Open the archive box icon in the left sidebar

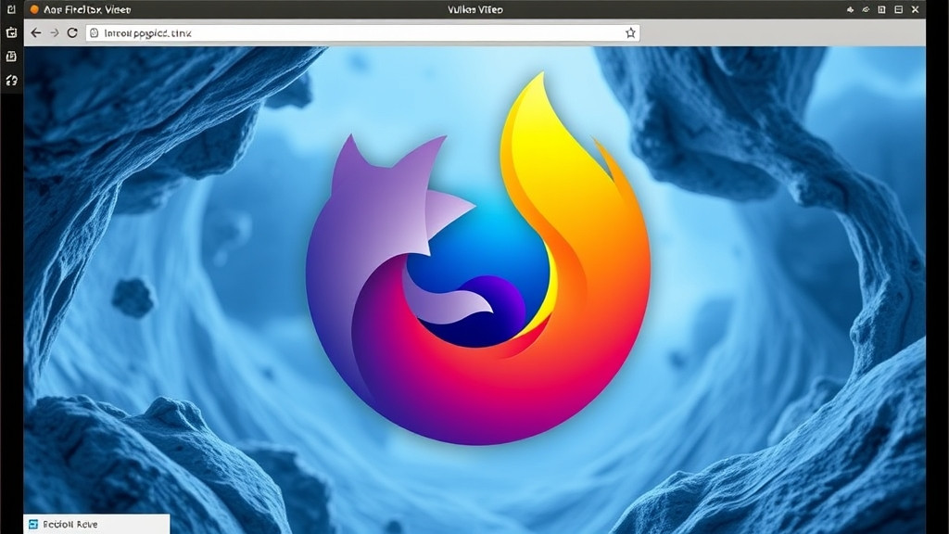(x=11, y=57)
